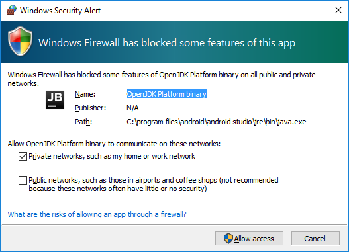This screenshot has height=252, width=349.
Task: Click the Public networks option label
Action: point(154,185)
